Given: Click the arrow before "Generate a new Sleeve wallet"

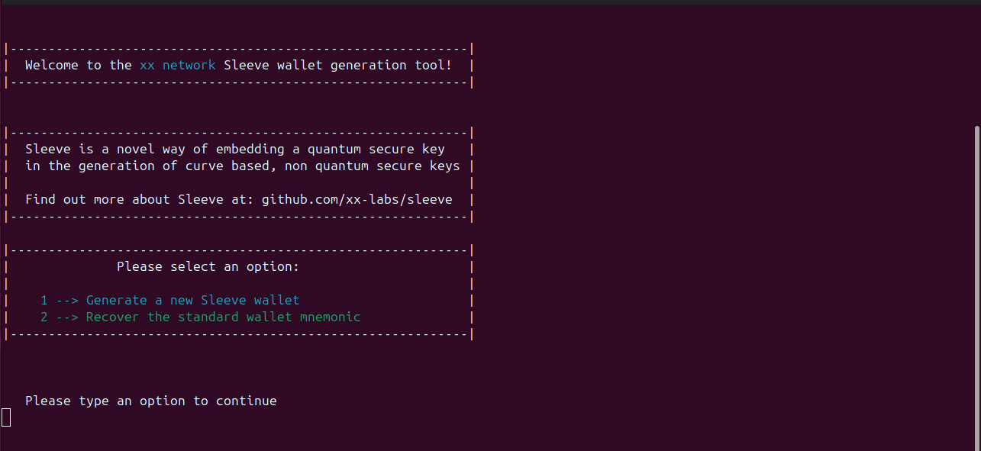Looking at the screenshot, I should (x=67, y=301).
